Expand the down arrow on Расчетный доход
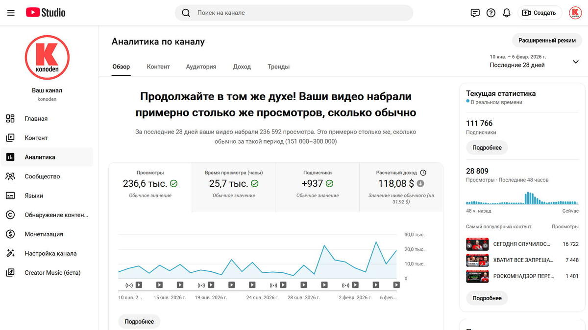This screenshot has height=330, width=588. coord(421,183)
